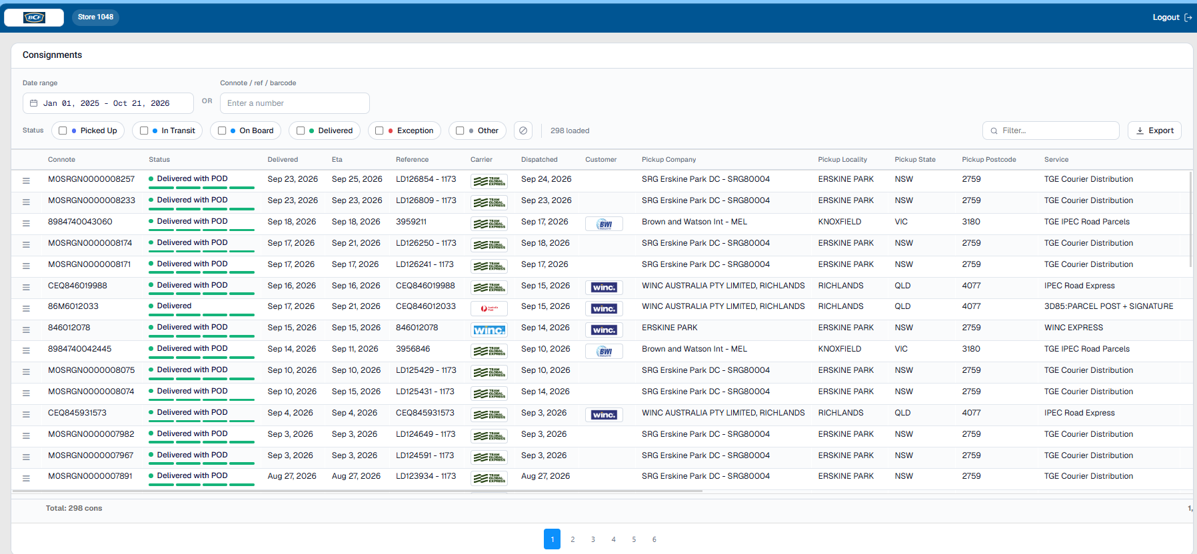1197x554 pixels.
Task: Click connote MOSRGN0000008171
Action: click(x=89, y=264)
